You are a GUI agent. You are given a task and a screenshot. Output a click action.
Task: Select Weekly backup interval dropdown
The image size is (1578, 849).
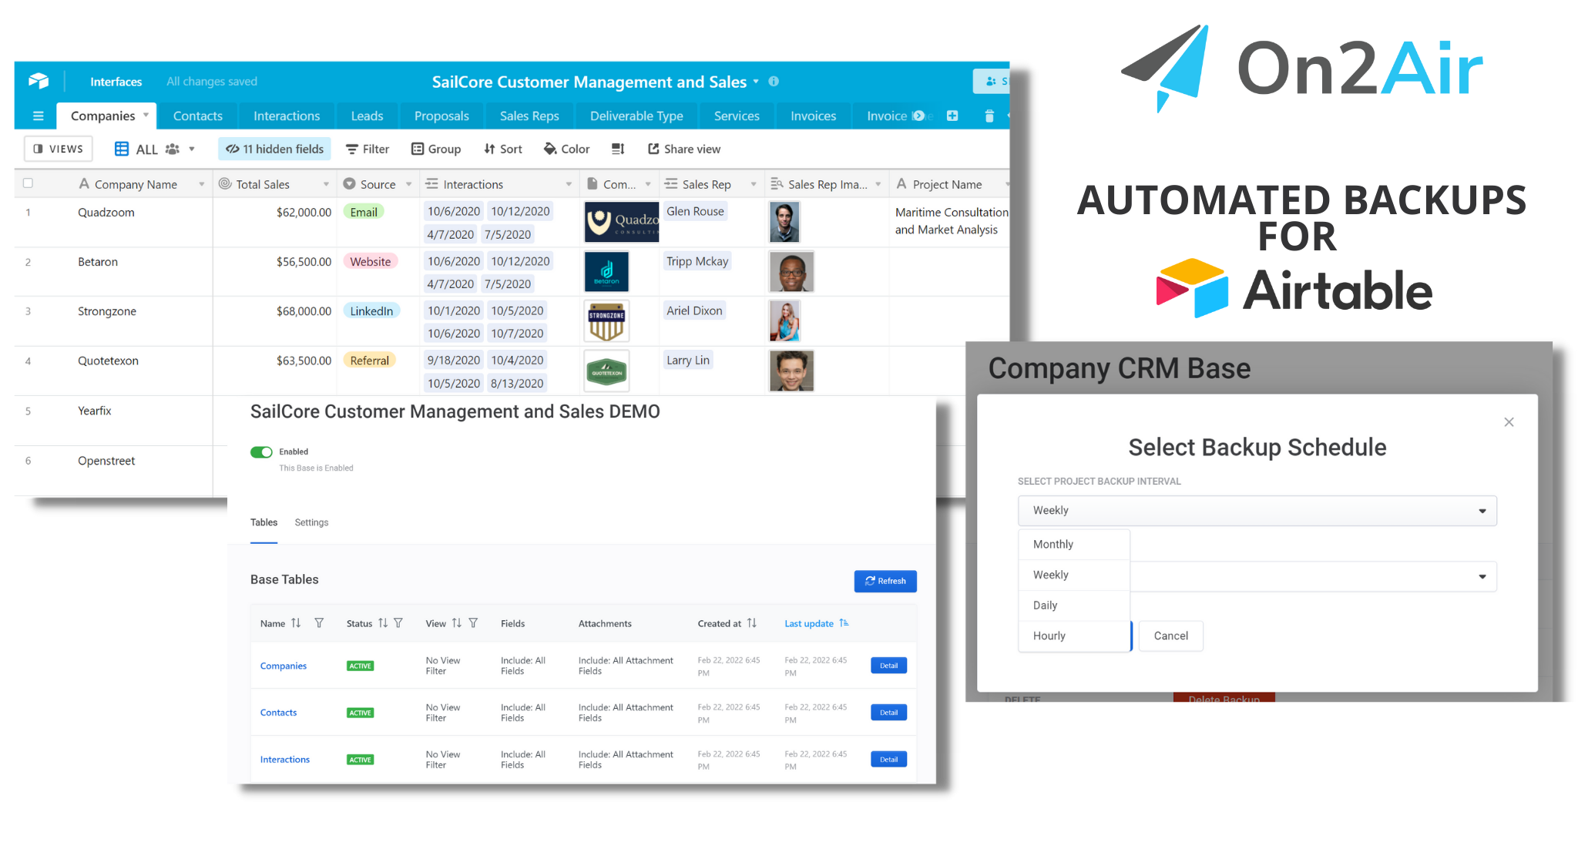pos(1255,509)
